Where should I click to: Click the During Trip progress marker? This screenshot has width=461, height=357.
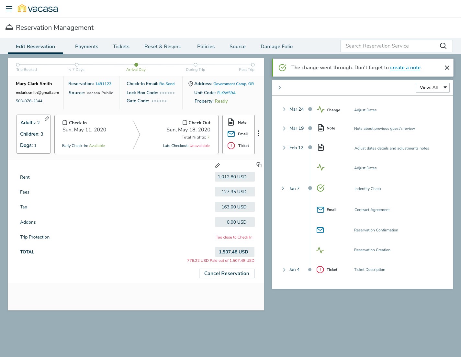point(196,65)
